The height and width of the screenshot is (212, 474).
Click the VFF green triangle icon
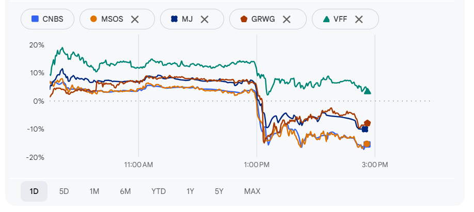(326, 19)
